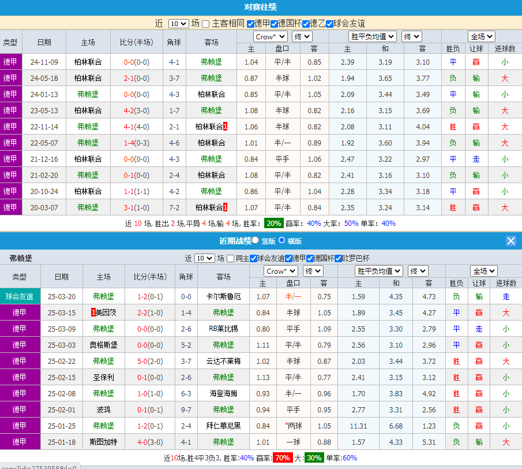
Task: Enable the 同主 checkbox
Action: point(231,258)
